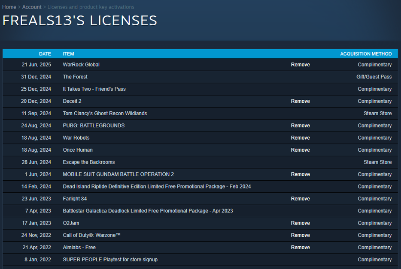Remove the O2Jam license

[x=300, y=223]
